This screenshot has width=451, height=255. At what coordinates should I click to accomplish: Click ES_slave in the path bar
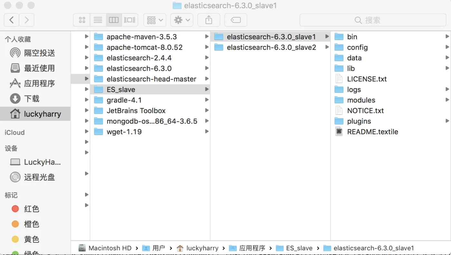299,248
